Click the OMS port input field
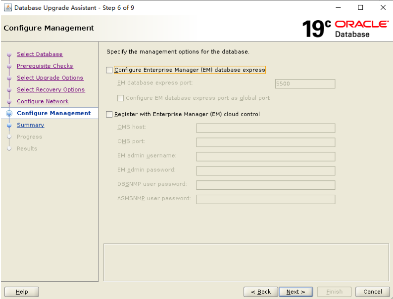This screenshot has height=299, width=393. (266, 142)
